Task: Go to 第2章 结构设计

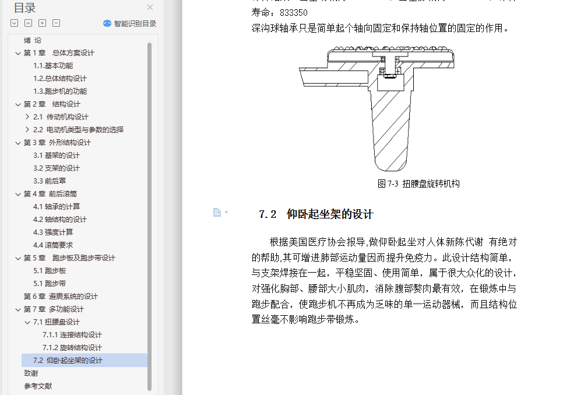Action: coord(52,104)
